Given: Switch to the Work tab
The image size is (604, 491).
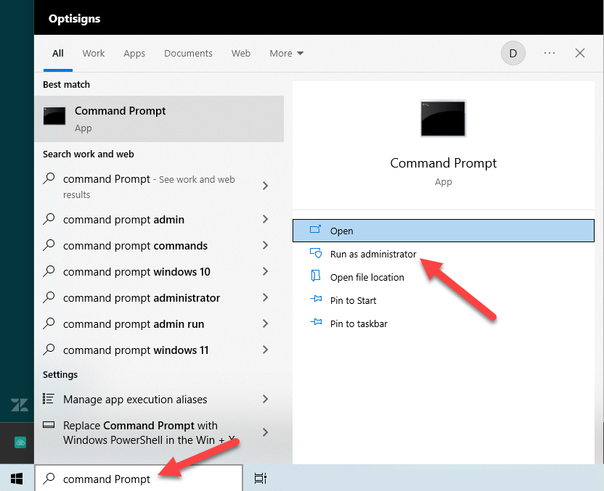Looking at the screenshot, I should (93, 53).
